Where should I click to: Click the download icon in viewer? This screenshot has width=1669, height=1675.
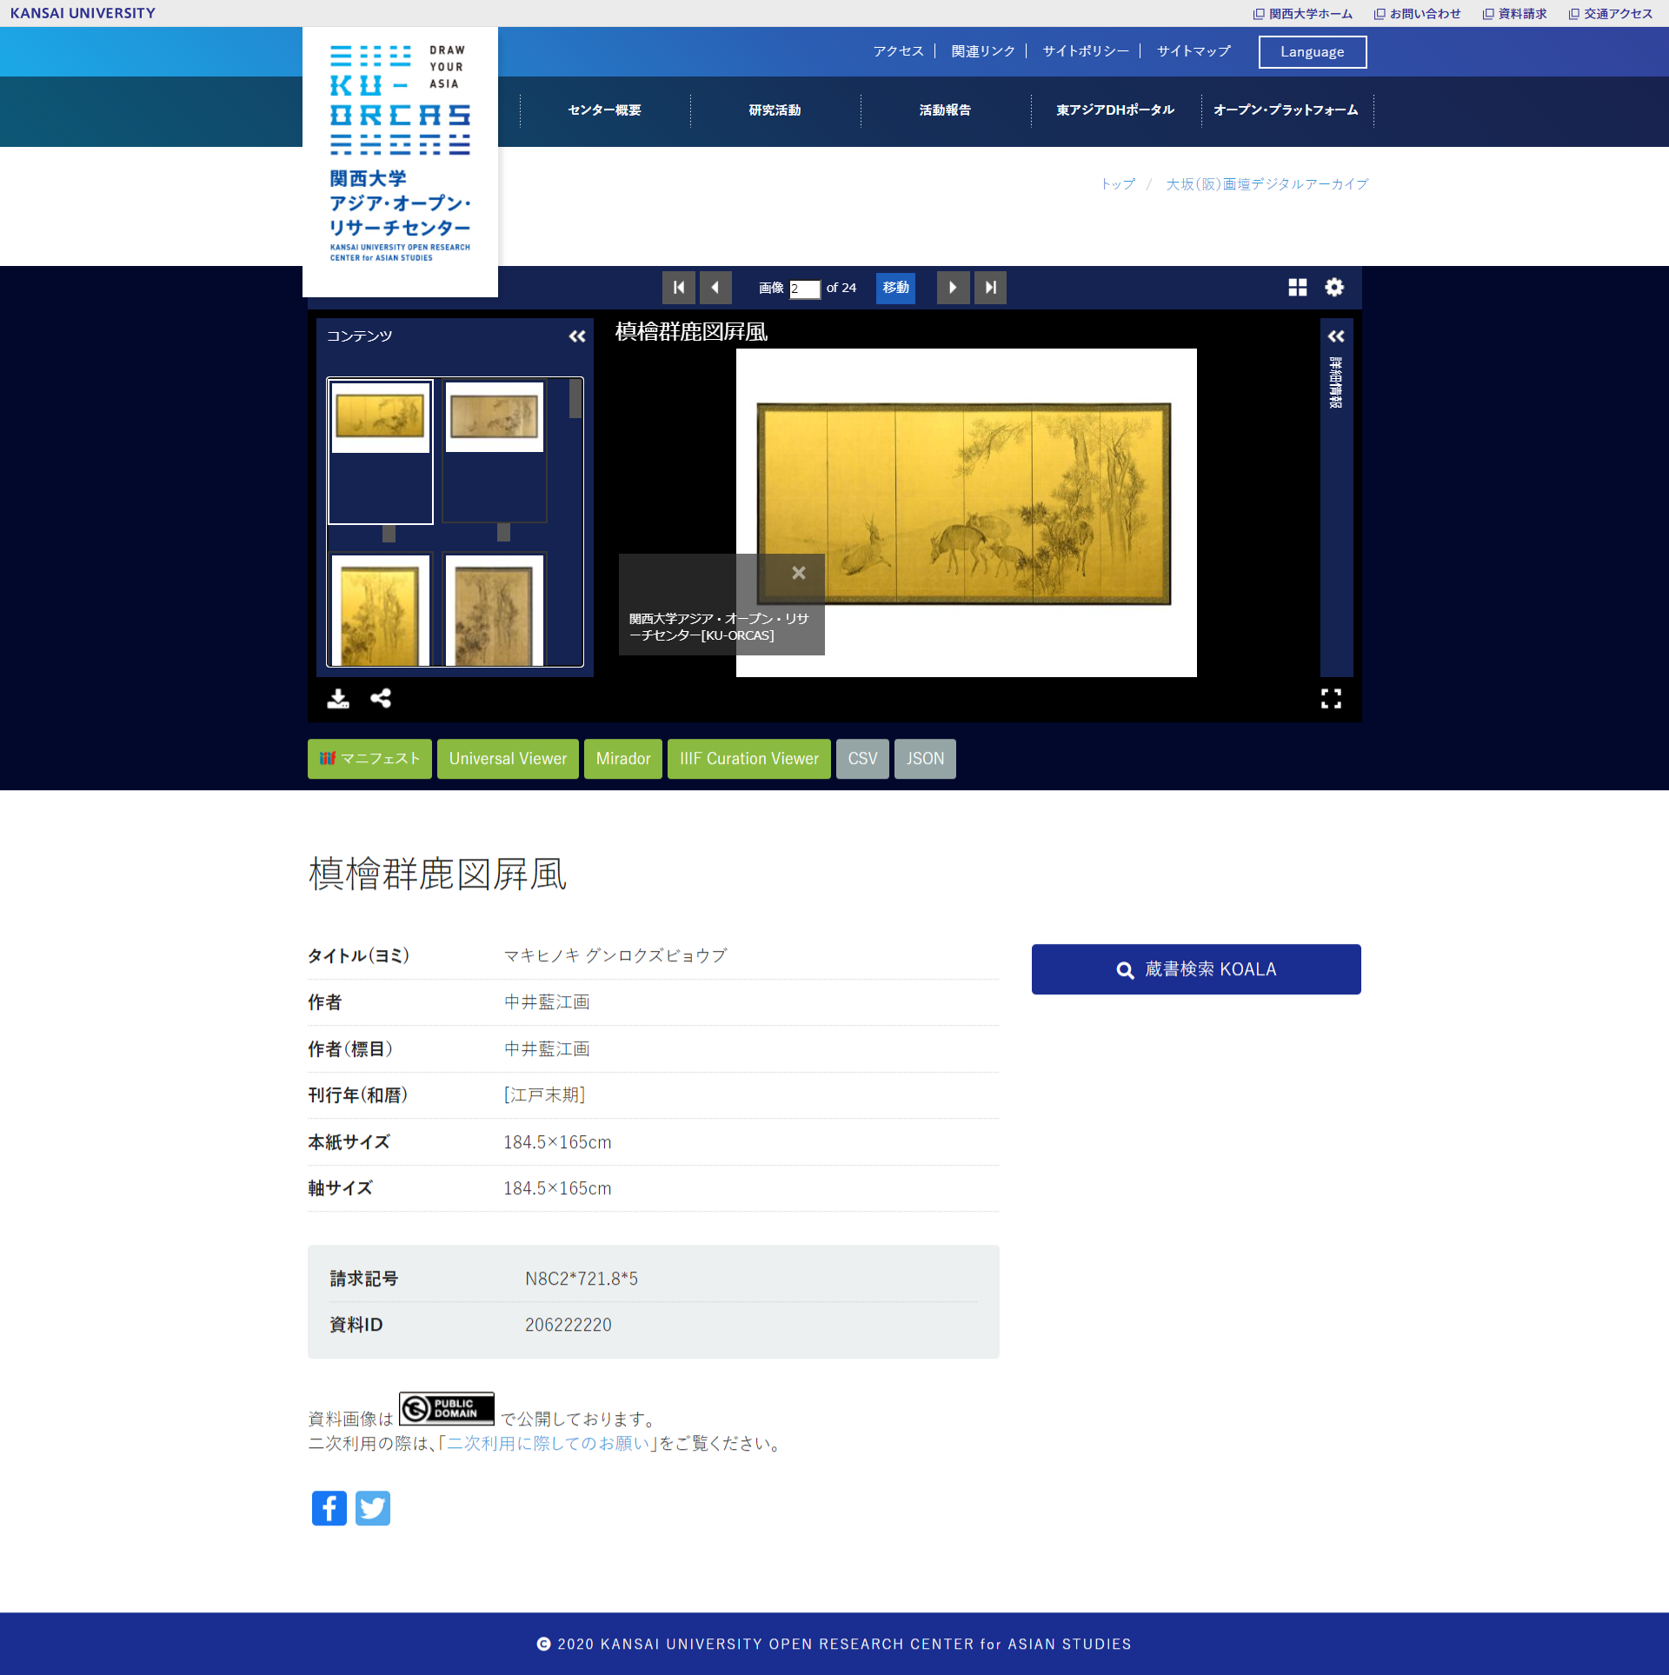pyautogui.click(x=338, y=699)
